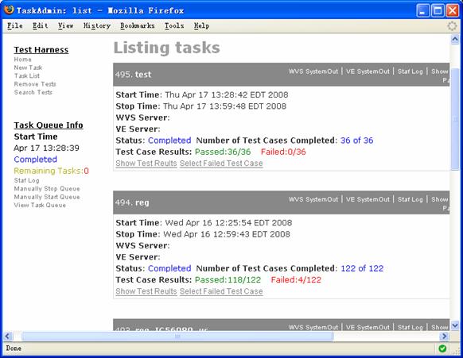The height and width of the screenshot is (358, 463).
Task: Show Test Reults for task 495
Action: (146, 164)
